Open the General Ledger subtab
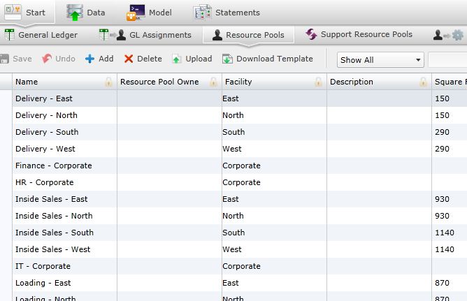Viewport: 467px width, 301px height. click(41, 35)
